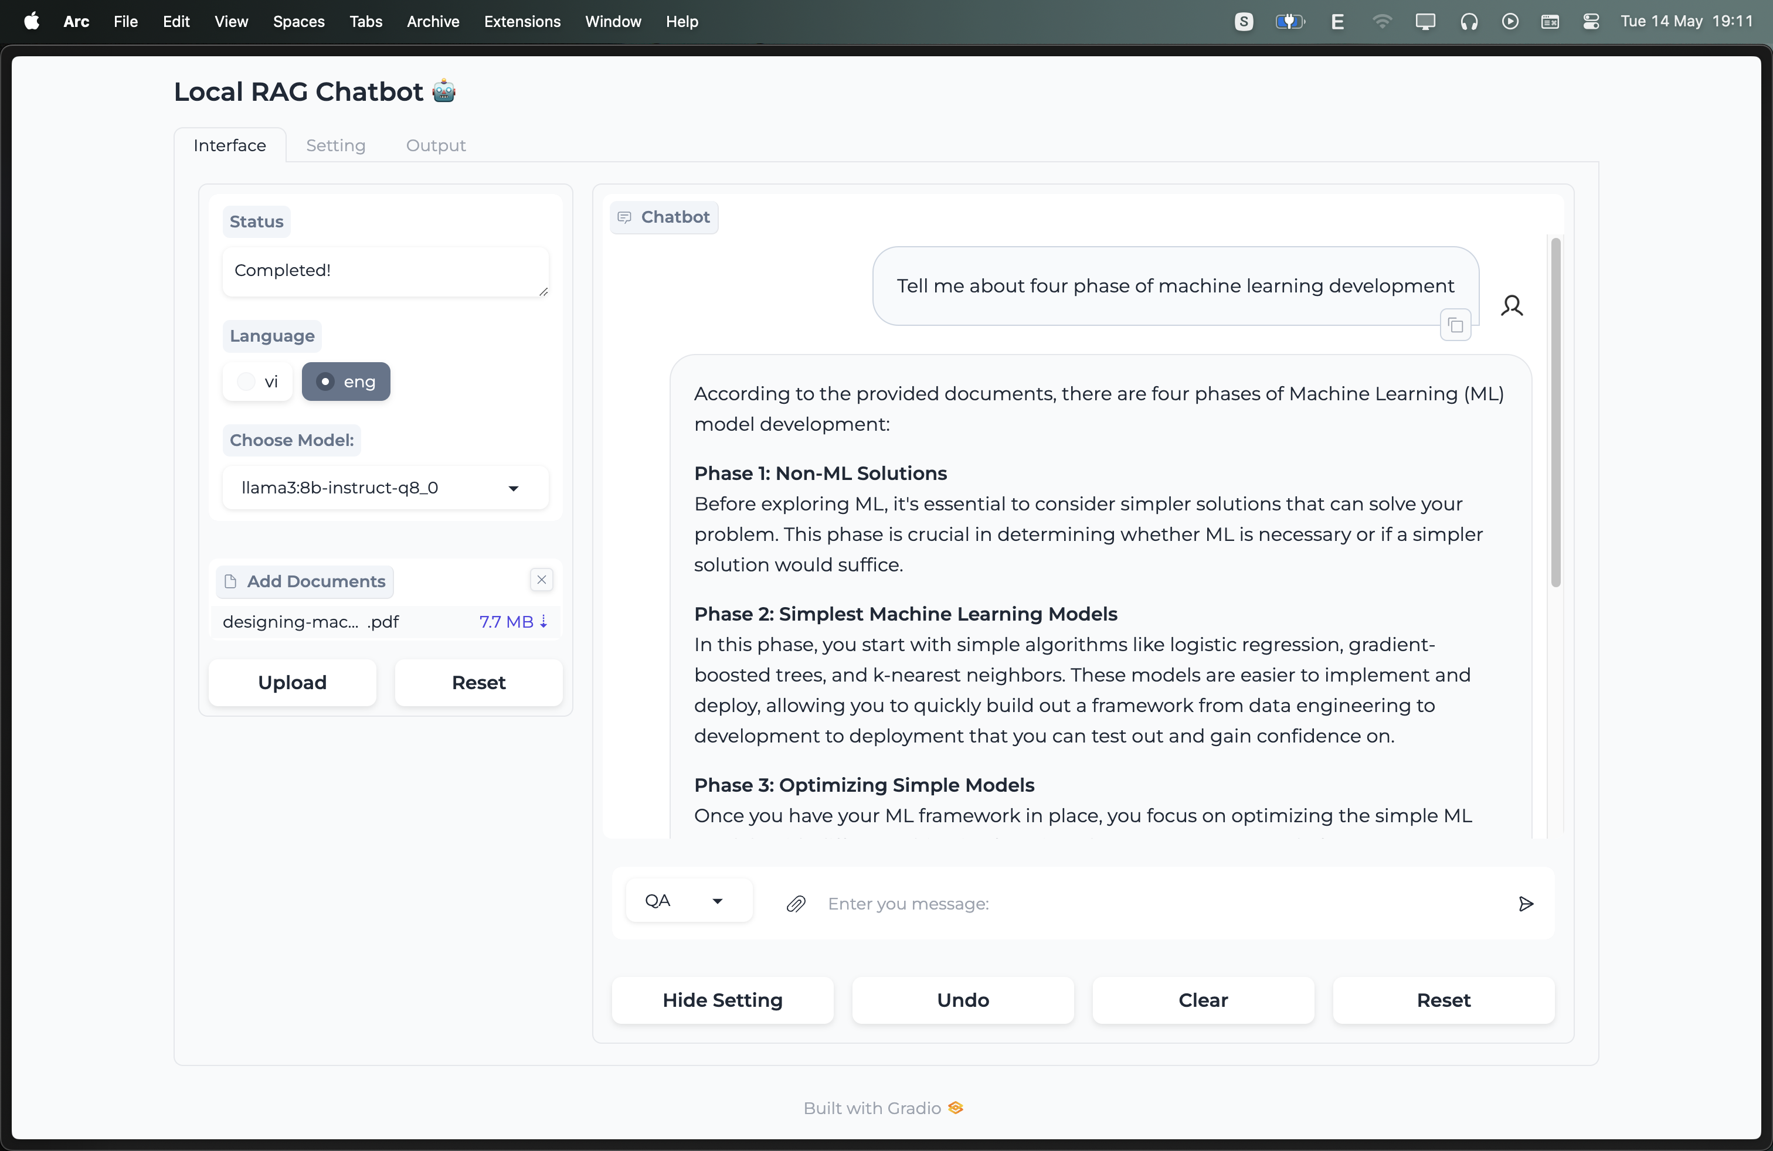1773x1151 pixels.
Task: Click the send message arrow icon
Action: pos(1525,904)
